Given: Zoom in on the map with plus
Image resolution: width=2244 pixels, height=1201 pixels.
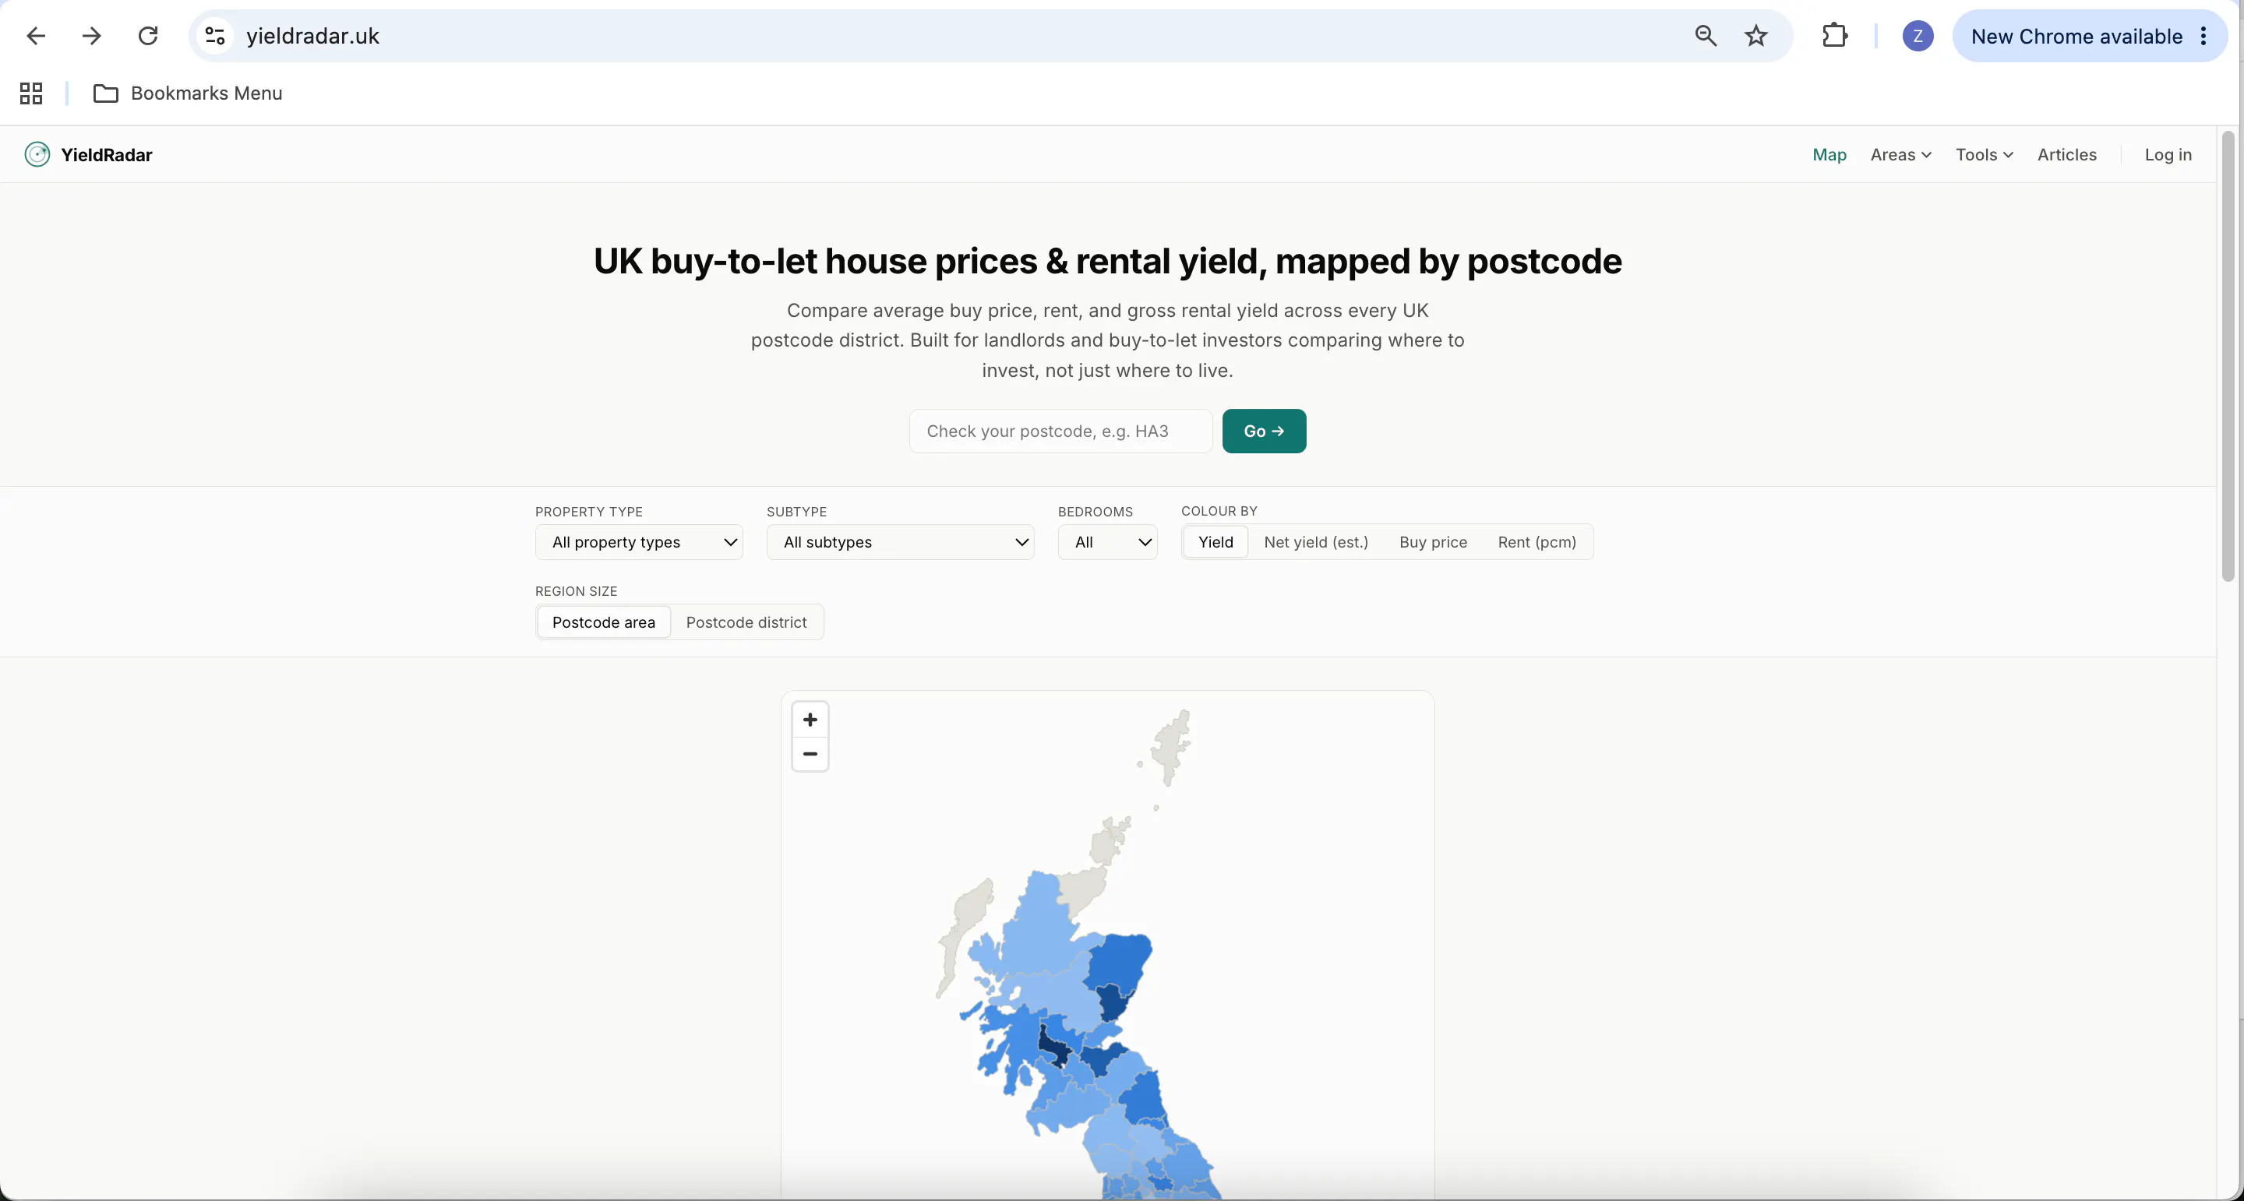Looking at the screenshot, I should [x=810, y=720].
